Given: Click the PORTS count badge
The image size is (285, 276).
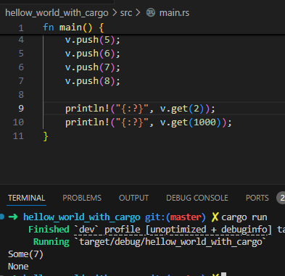Looking at the screenshot, I should [x=281, y=198].
